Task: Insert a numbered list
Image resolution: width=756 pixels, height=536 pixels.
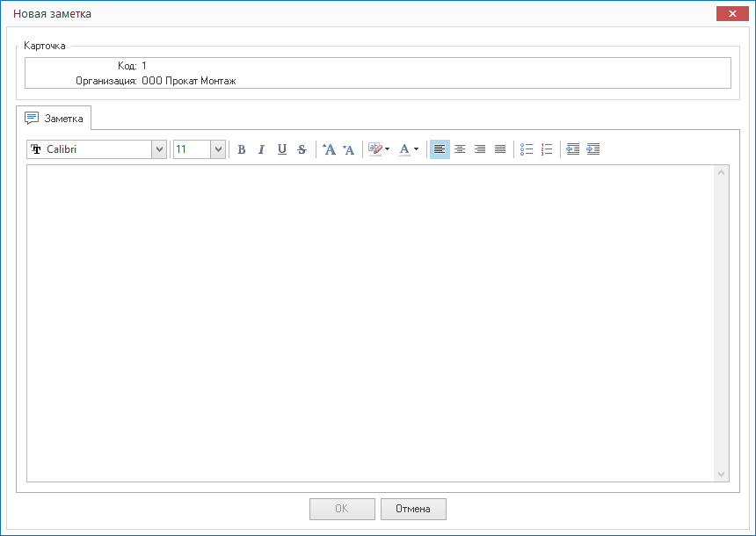Action: point(547,149)
